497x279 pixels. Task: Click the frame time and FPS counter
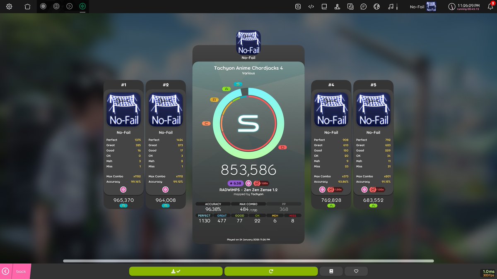(488, 273)
